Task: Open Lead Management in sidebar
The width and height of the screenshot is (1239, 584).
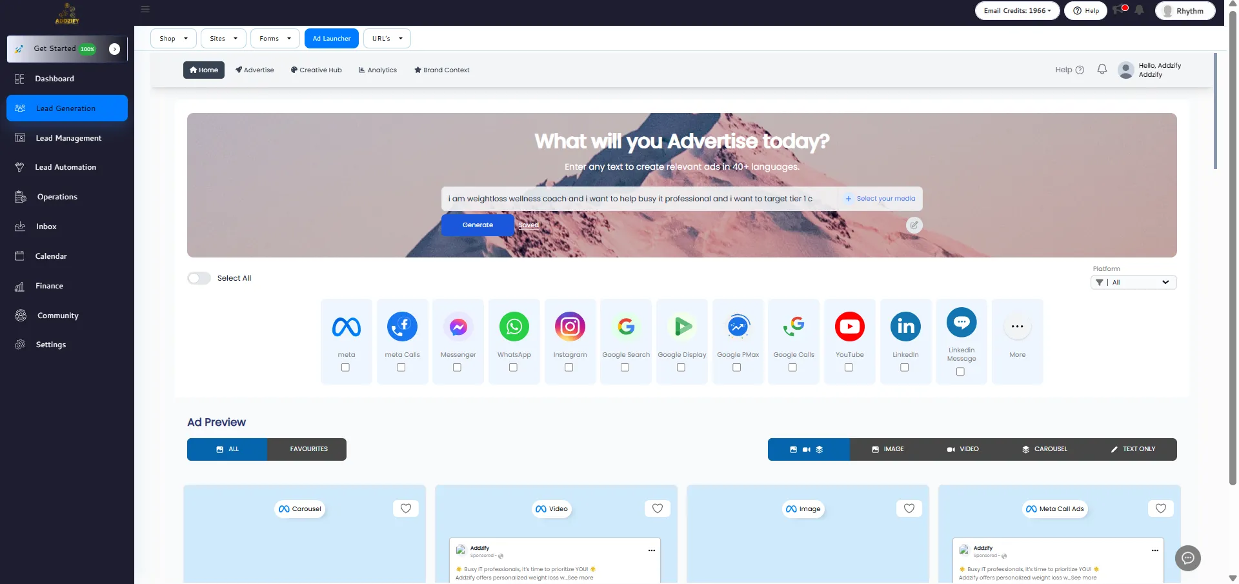Action: click(x=68, y=138)
